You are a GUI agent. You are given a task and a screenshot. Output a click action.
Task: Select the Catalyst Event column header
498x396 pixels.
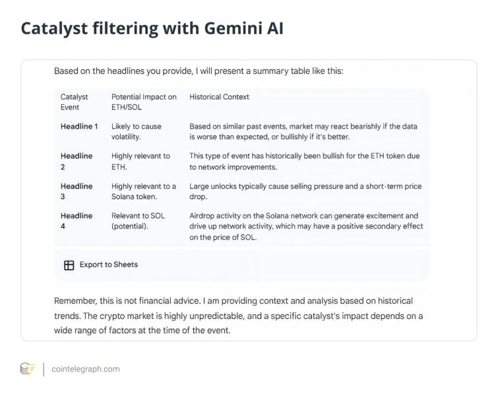[x=75, y=102]
